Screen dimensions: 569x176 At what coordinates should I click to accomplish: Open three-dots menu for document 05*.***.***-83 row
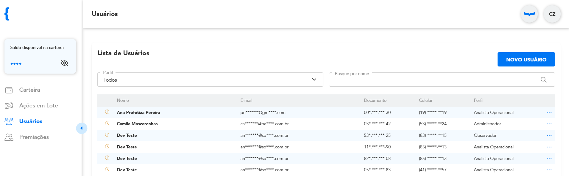[549, 170]
